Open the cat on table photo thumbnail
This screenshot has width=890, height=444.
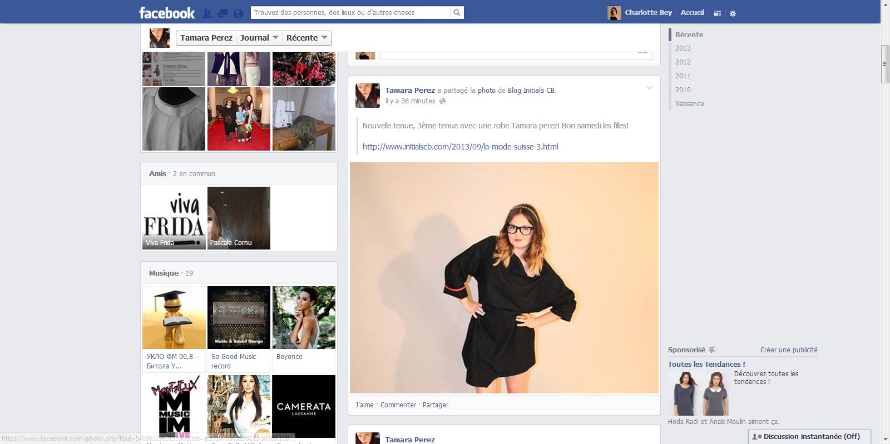pos(304,119)
